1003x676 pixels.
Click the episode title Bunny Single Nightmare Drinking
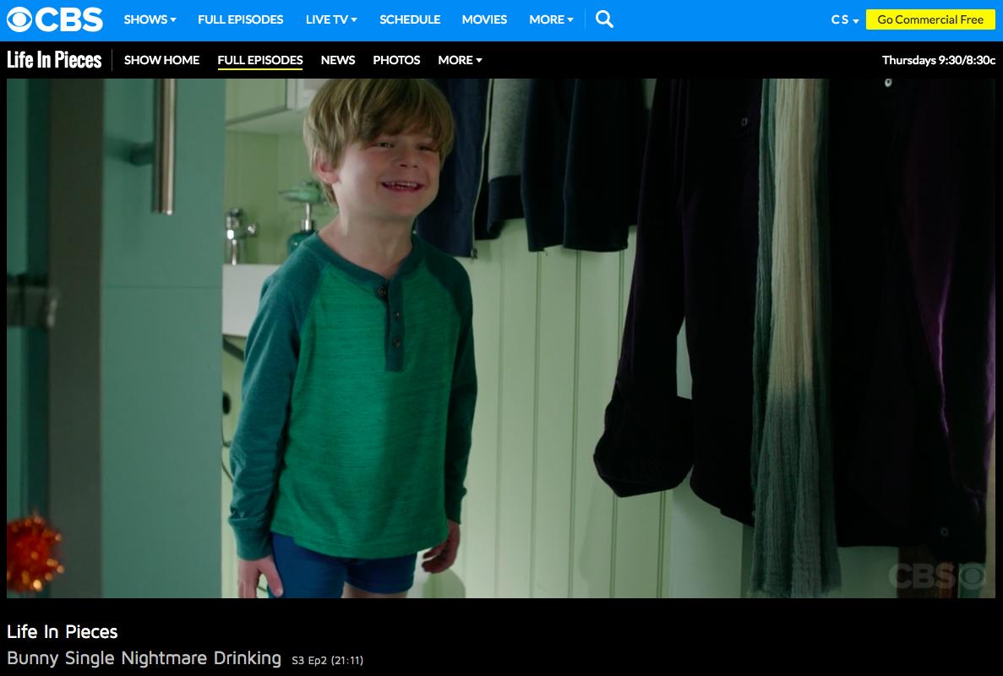click(x=144, y=658)
